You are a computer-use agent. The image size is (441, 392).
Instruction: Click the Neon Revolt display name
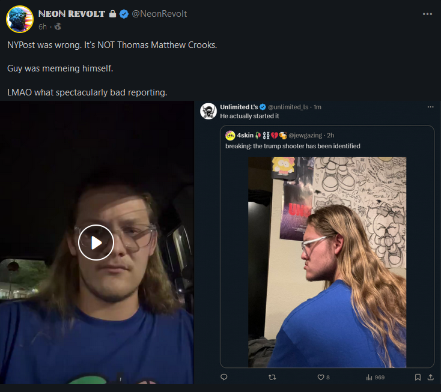[71, 14]
